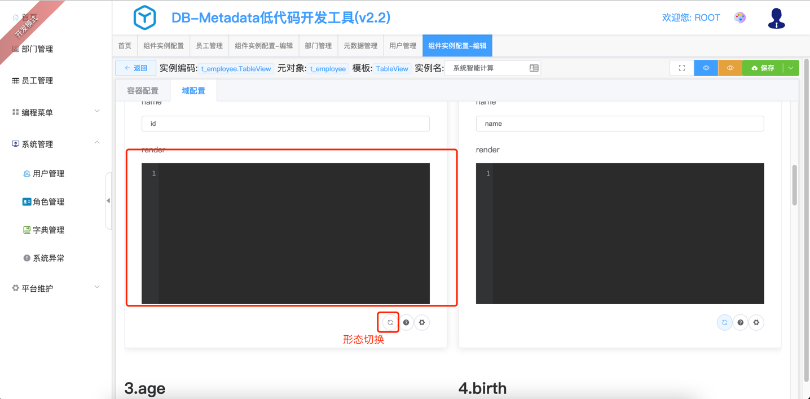This screenshot has width=810, height=399.
Task: Click the user avatar icon
Action: click(x=776, y=19)
